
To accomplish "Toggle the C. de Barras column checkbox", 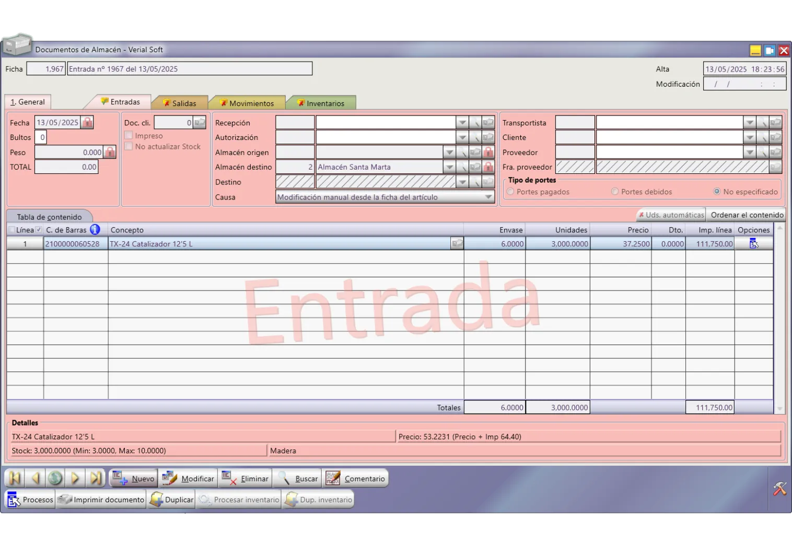I will point(39,230).
